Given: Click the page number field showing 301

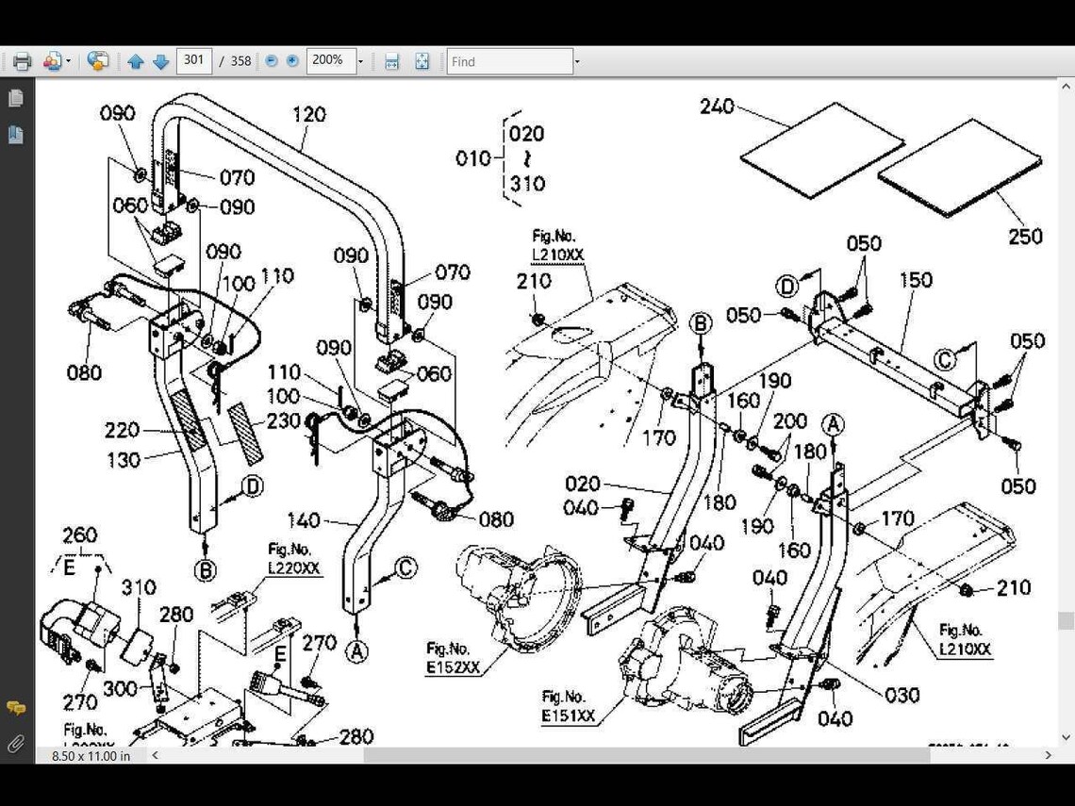Looking at the screenshot, I should (193, 60).
